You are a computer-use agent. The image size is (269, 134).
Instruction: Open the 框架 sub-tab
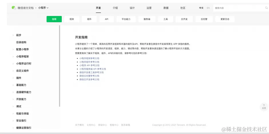click(72, 19)
